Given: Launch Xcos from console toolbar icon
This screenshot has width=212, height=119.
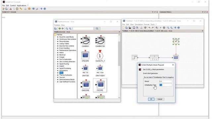Looking at the screenshot, I should tap(33, 9).
